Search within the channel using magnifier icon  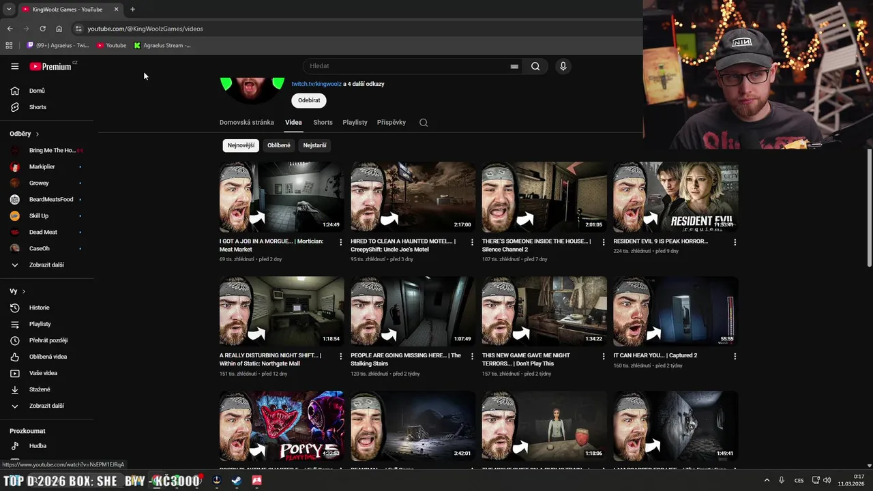coord(424,123)
